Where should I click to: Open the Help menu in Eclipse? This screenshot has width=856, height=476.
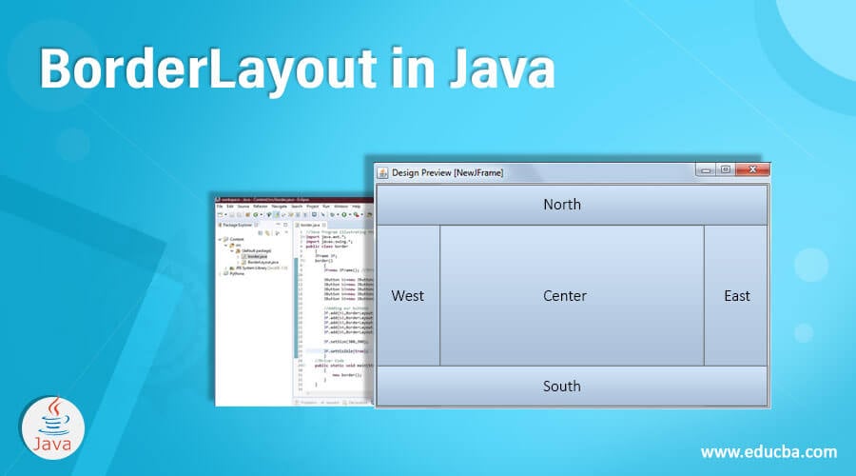(x=357, y=207)
